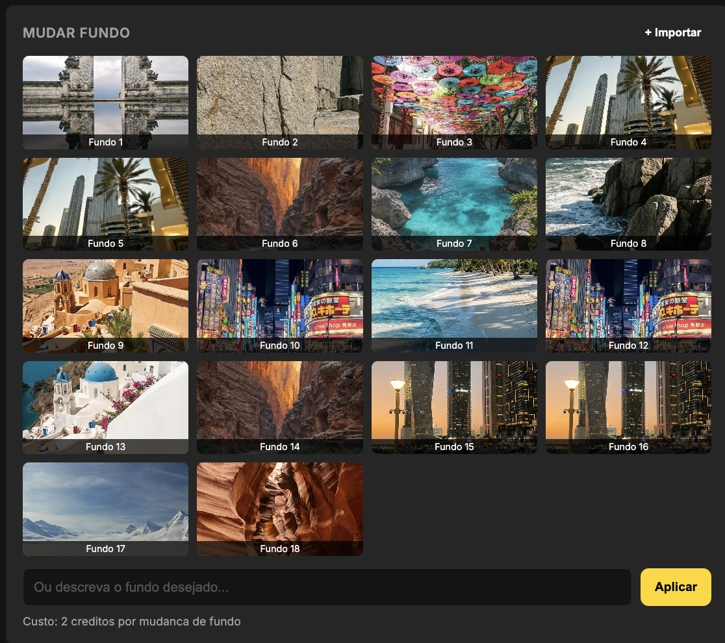Select the Santorini blue dome Fundo 13

105,407
